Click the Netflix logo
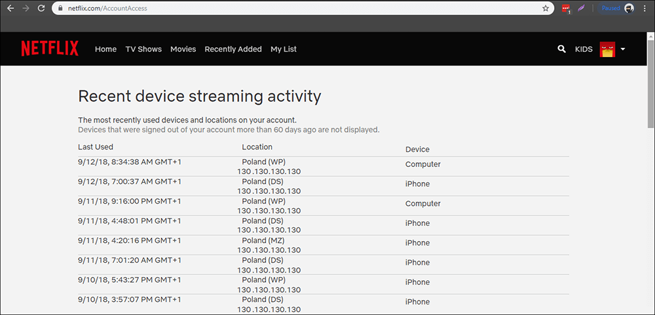This screenshot has width=655, height=315. (x=50, y=49)
